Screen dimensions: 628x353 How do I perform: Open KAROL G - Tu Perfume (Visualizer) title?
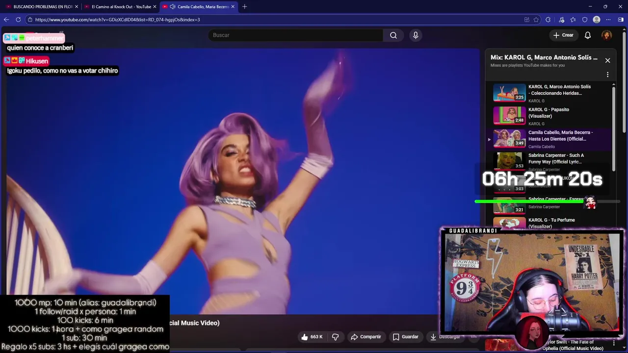click(551, 223)
